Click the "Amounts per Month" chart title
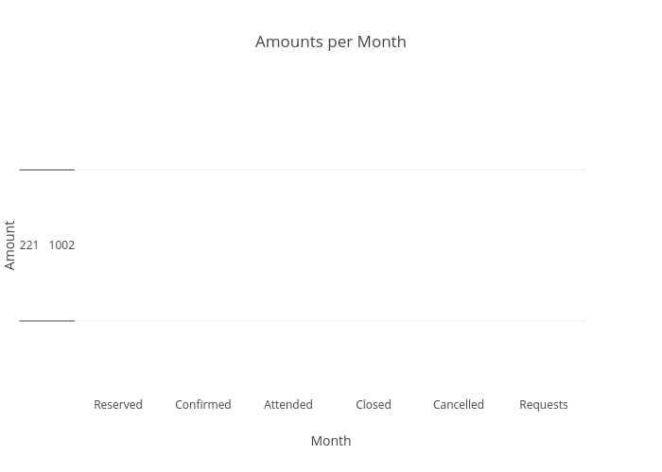 tap(330, 42)
